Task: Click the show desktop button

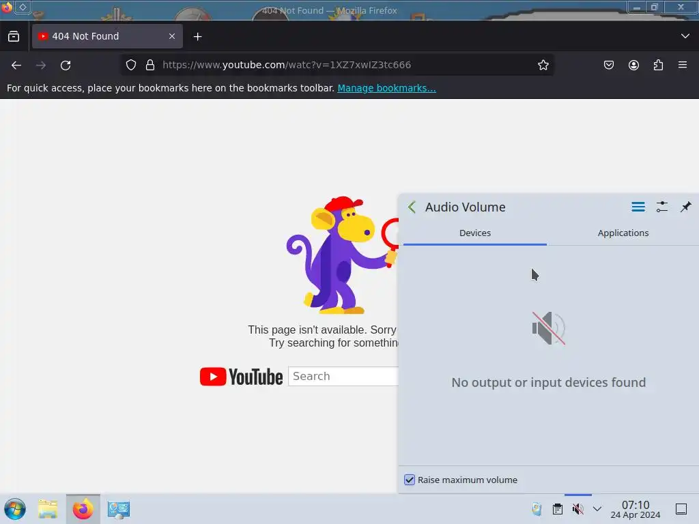Action: tap(681, 509)
